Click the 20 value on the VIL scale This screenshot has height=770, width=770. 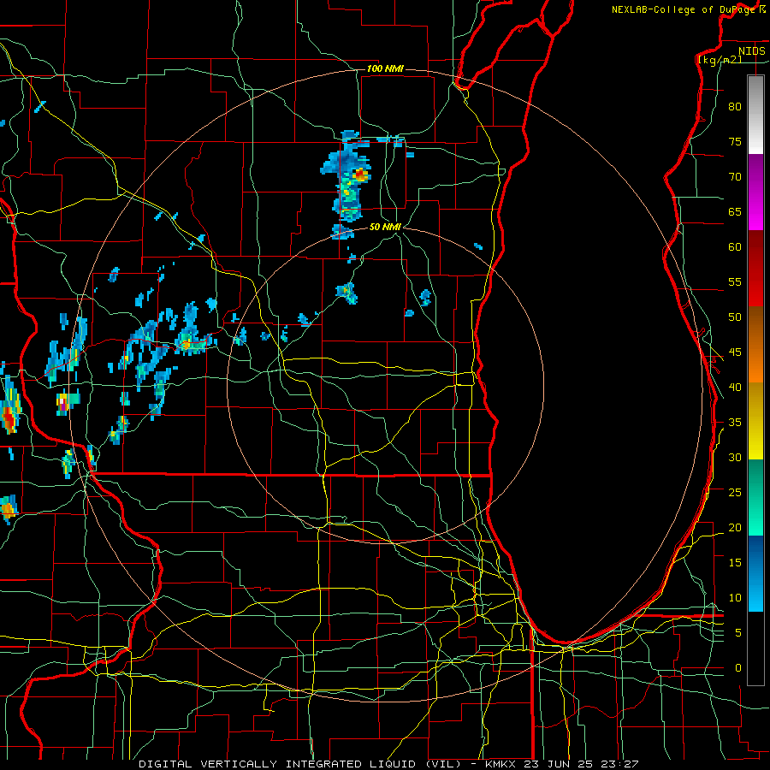[735, 527]
